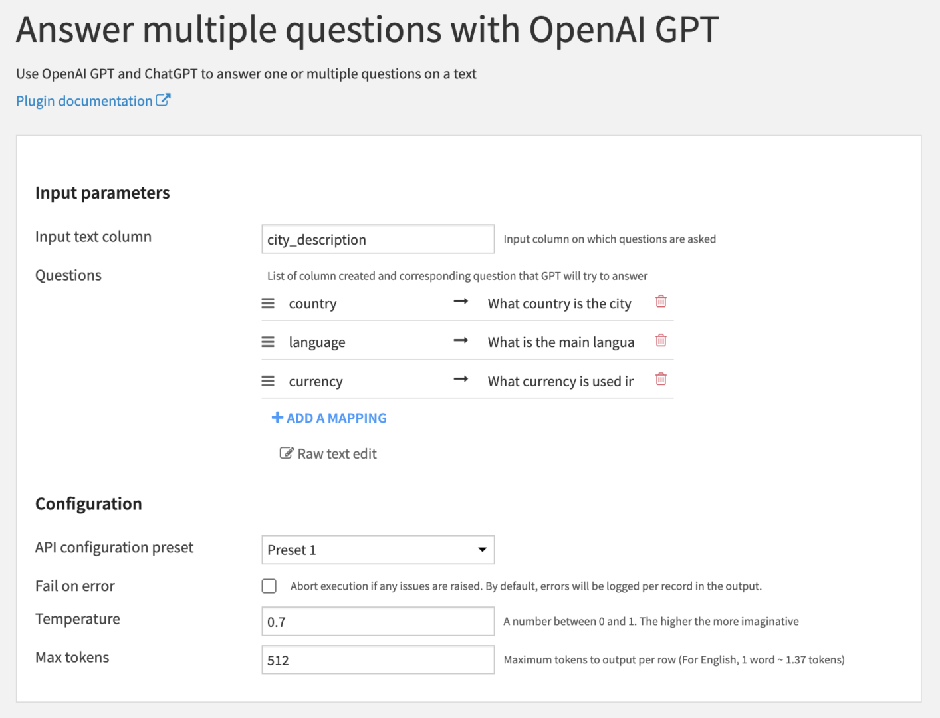Open the API configuration preset dropdown
The image size is (940, 718).
(378, 550)
